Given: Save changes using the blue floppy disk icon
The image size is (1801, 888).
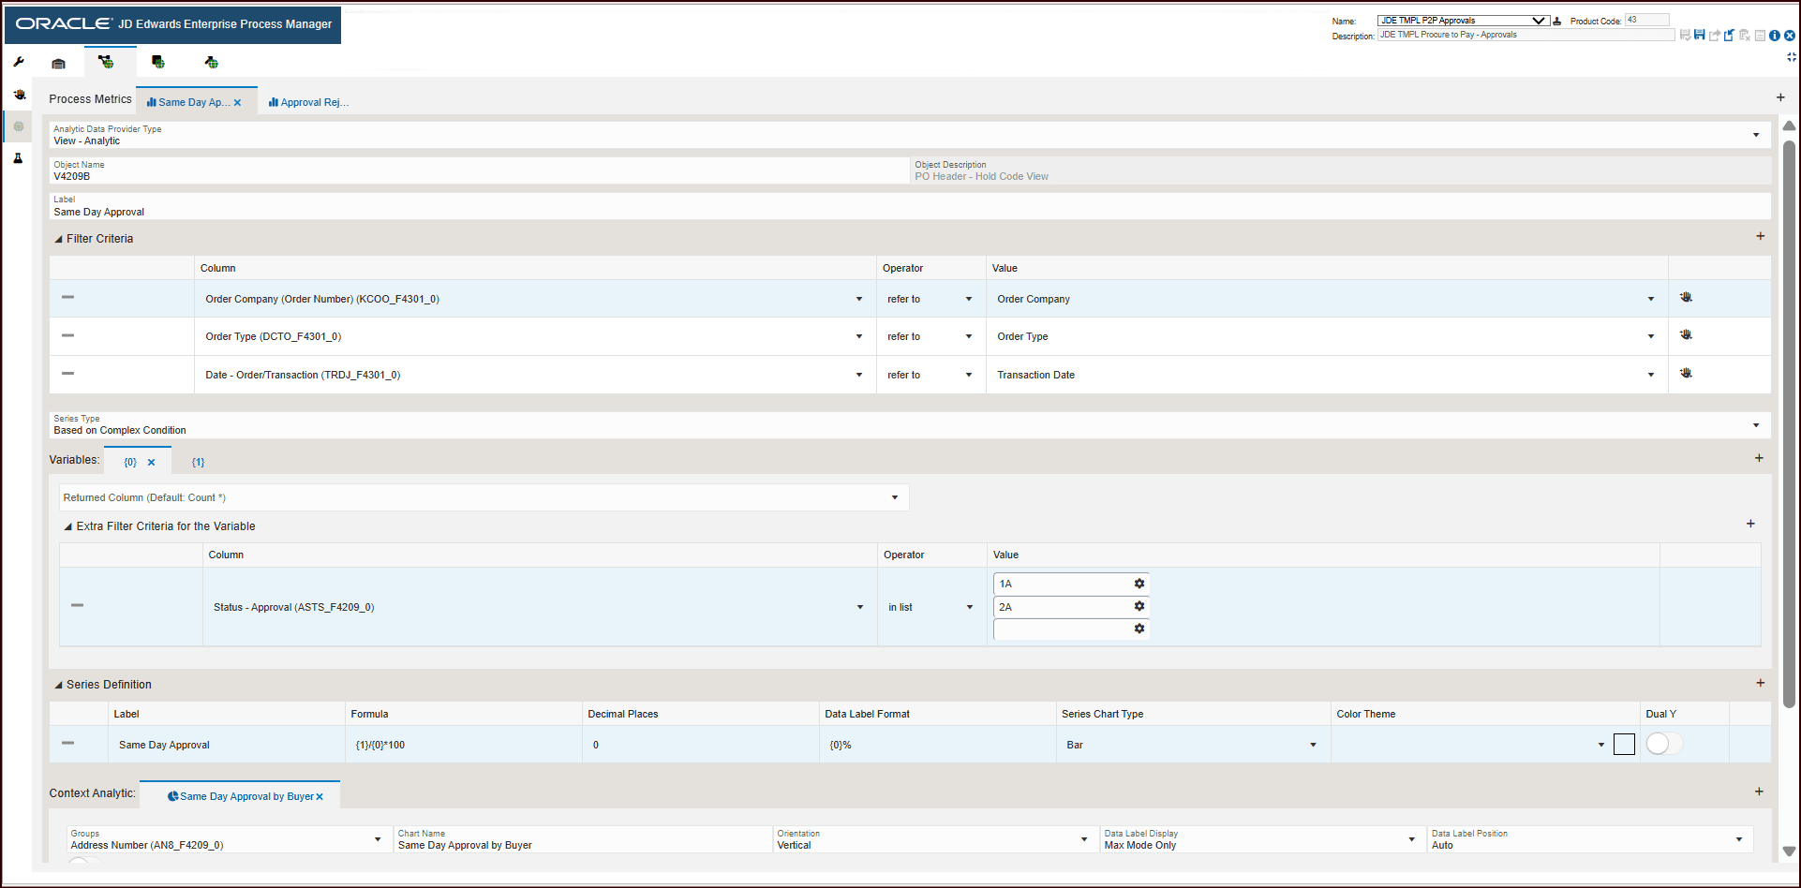Looking at the screenshot, I should (1700, 35).
